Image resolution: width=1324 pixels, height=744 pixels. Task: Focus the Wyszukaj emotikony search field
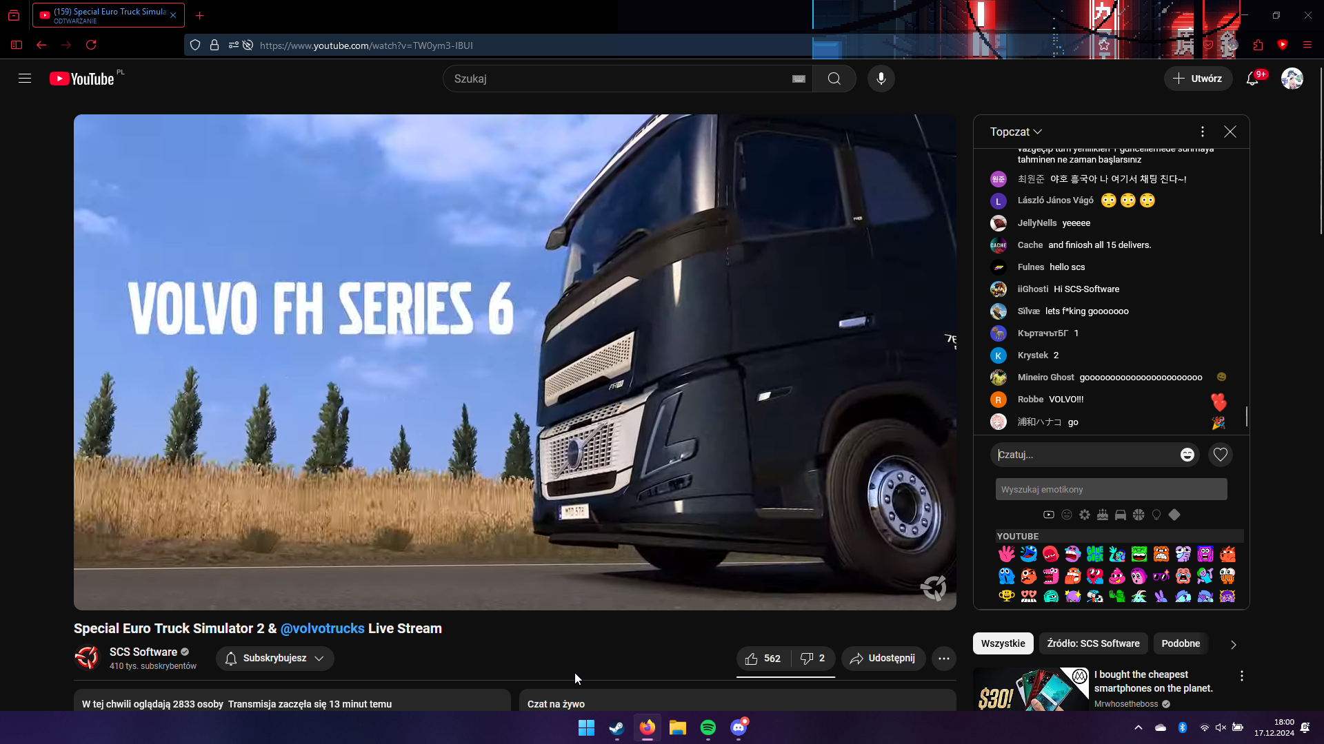click(1112, 489)
